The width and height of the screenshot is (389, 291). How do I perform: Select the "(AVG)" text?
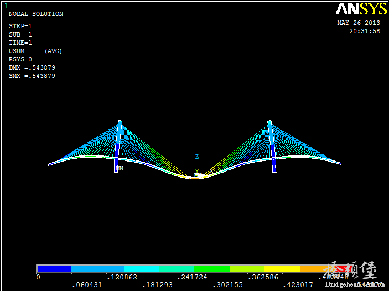(x=53, y=51)
